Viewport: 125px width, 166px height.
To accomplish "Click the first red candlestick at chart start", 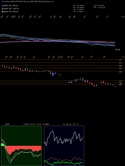I will click(x=2, y=66).
